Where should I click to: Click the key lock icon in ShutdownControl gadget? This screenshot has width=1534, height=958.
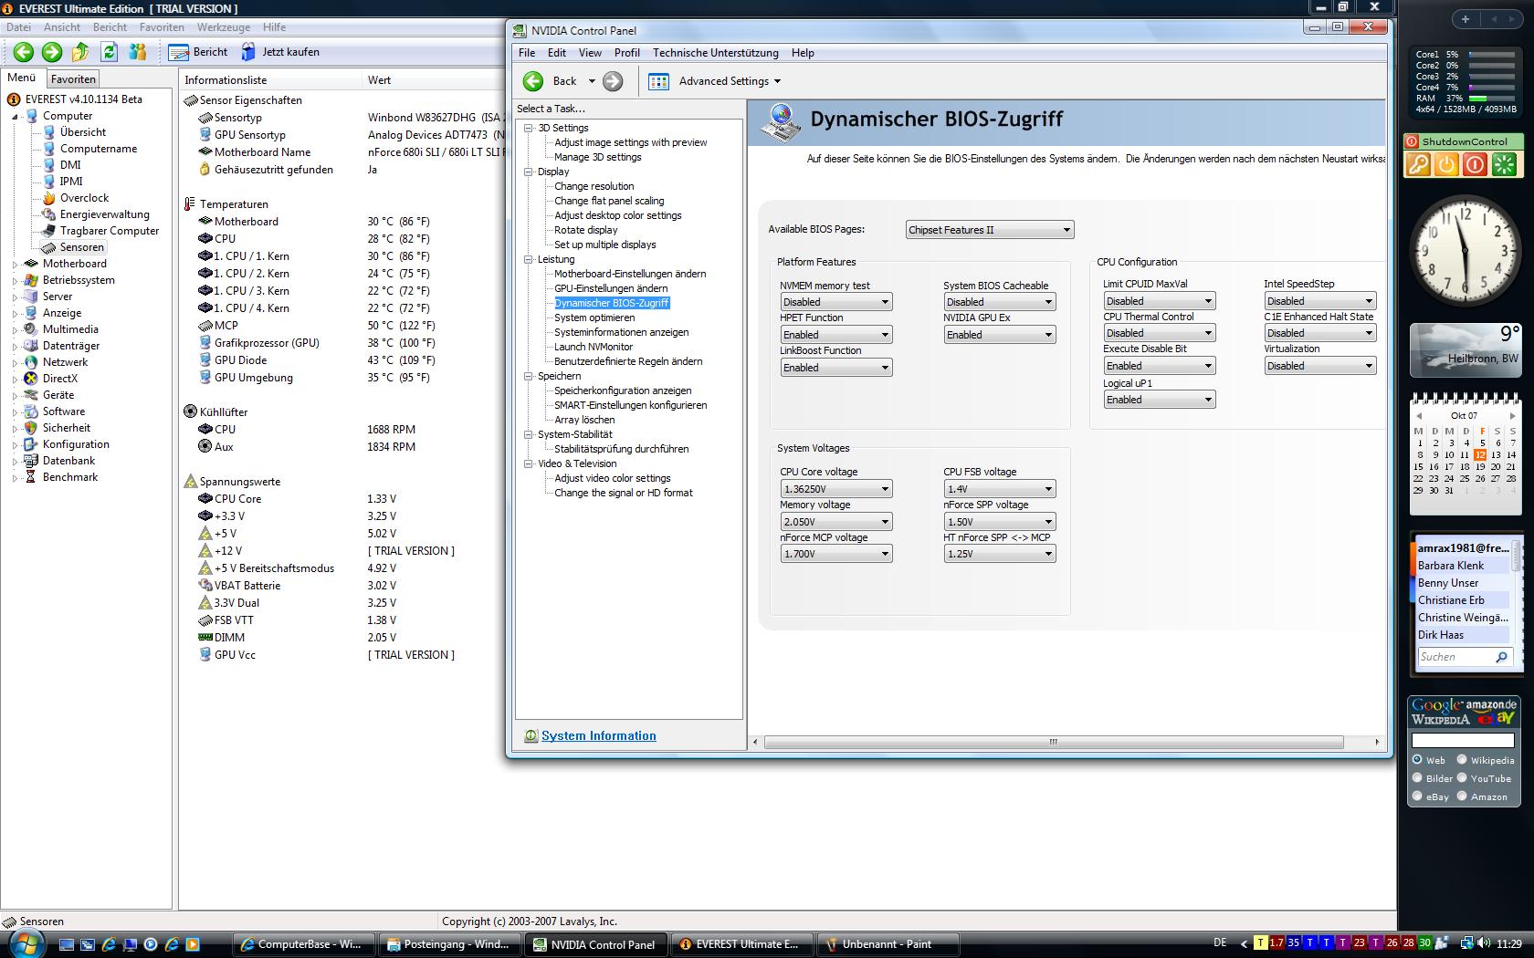1418,164
